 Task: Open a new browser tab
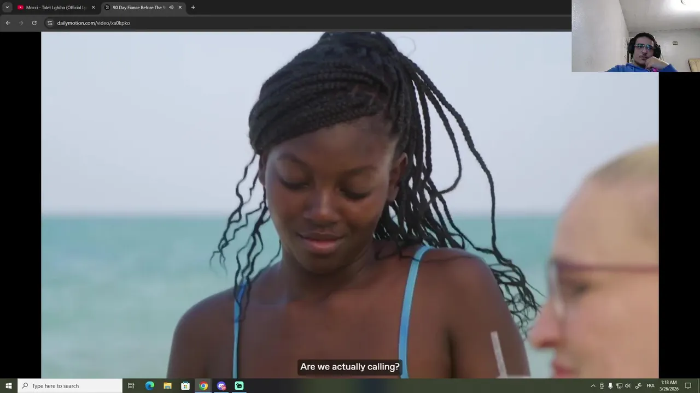[x=193, y=8]
